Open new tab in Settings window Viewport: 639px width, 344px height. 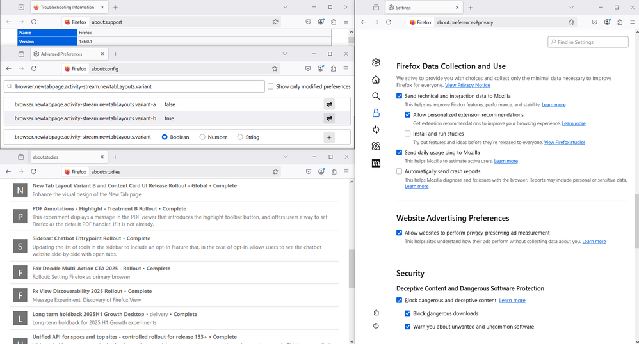coord(470,7)
